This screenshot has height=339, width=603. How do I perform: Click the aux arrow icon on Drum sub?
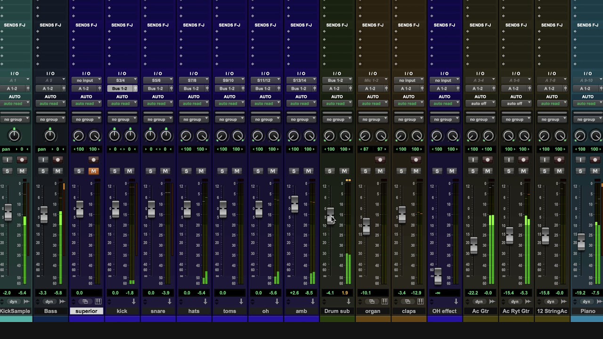point(349,301)
